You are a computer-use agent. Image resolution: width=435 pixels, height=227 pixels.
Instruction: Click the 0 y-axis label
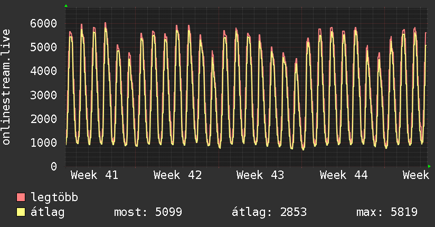click(x=53, y=166)
